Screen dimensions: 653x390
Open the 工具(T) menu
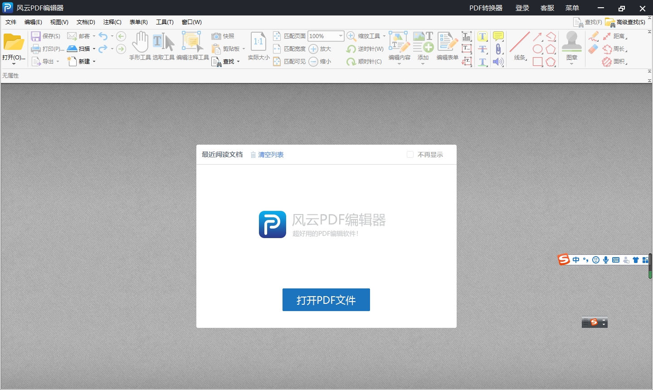coord(165,22)
